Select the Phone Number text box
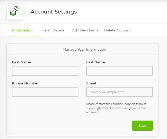 45,92
